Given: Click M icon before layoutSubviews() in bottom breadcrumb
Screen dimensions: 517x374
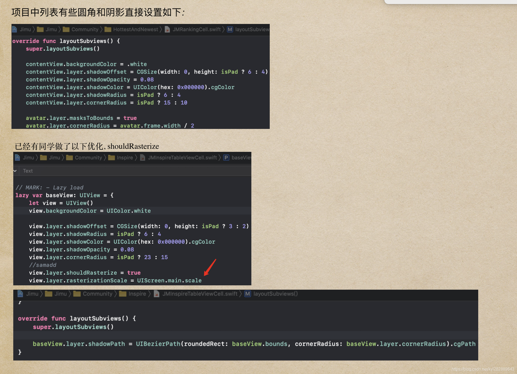Looking at the screenshot, I should (x=248, y=294).
